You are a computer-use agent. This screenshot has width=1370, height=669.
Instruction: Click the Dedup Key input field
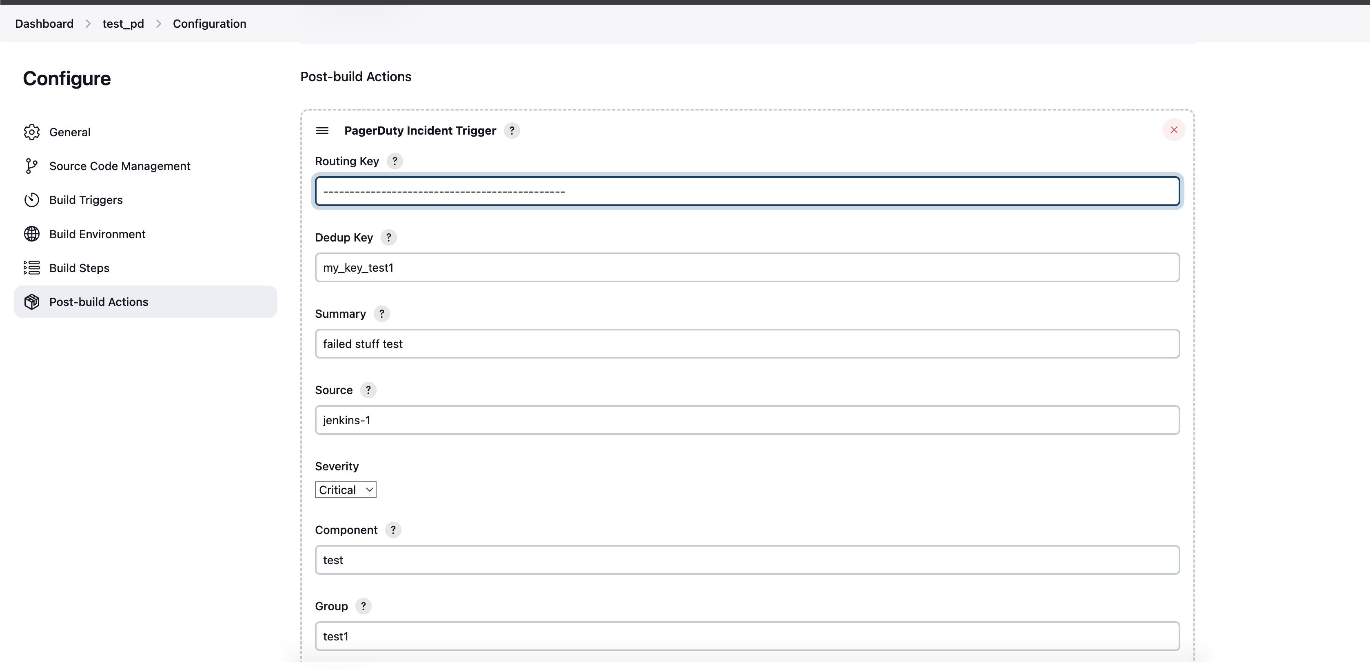[x=747, y=268]
